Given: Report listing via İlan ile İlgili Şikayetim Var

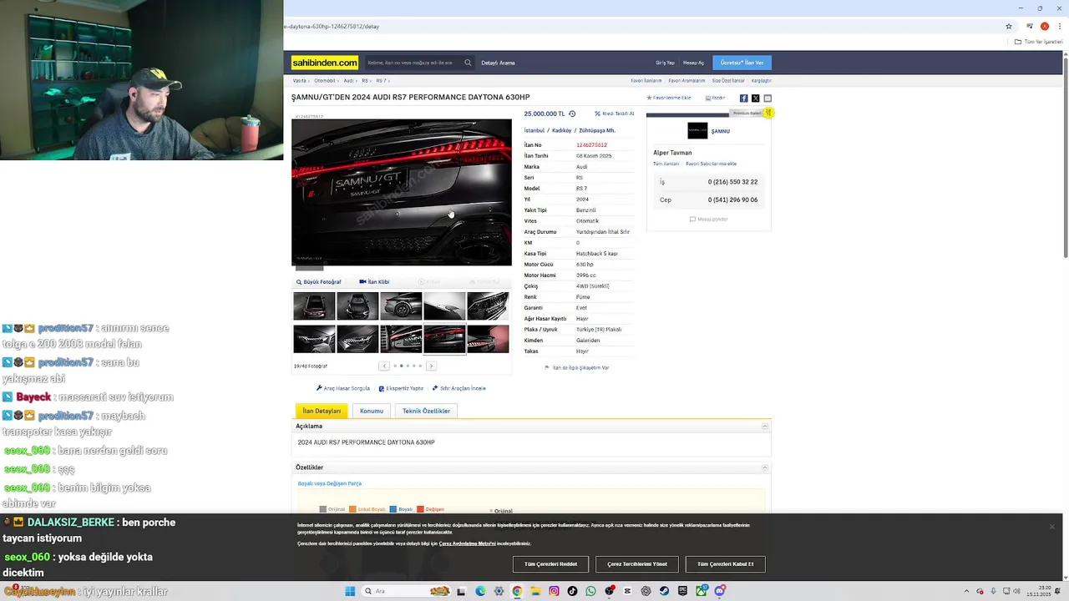Looking at the screenshot, I should [x=577, y=367].
